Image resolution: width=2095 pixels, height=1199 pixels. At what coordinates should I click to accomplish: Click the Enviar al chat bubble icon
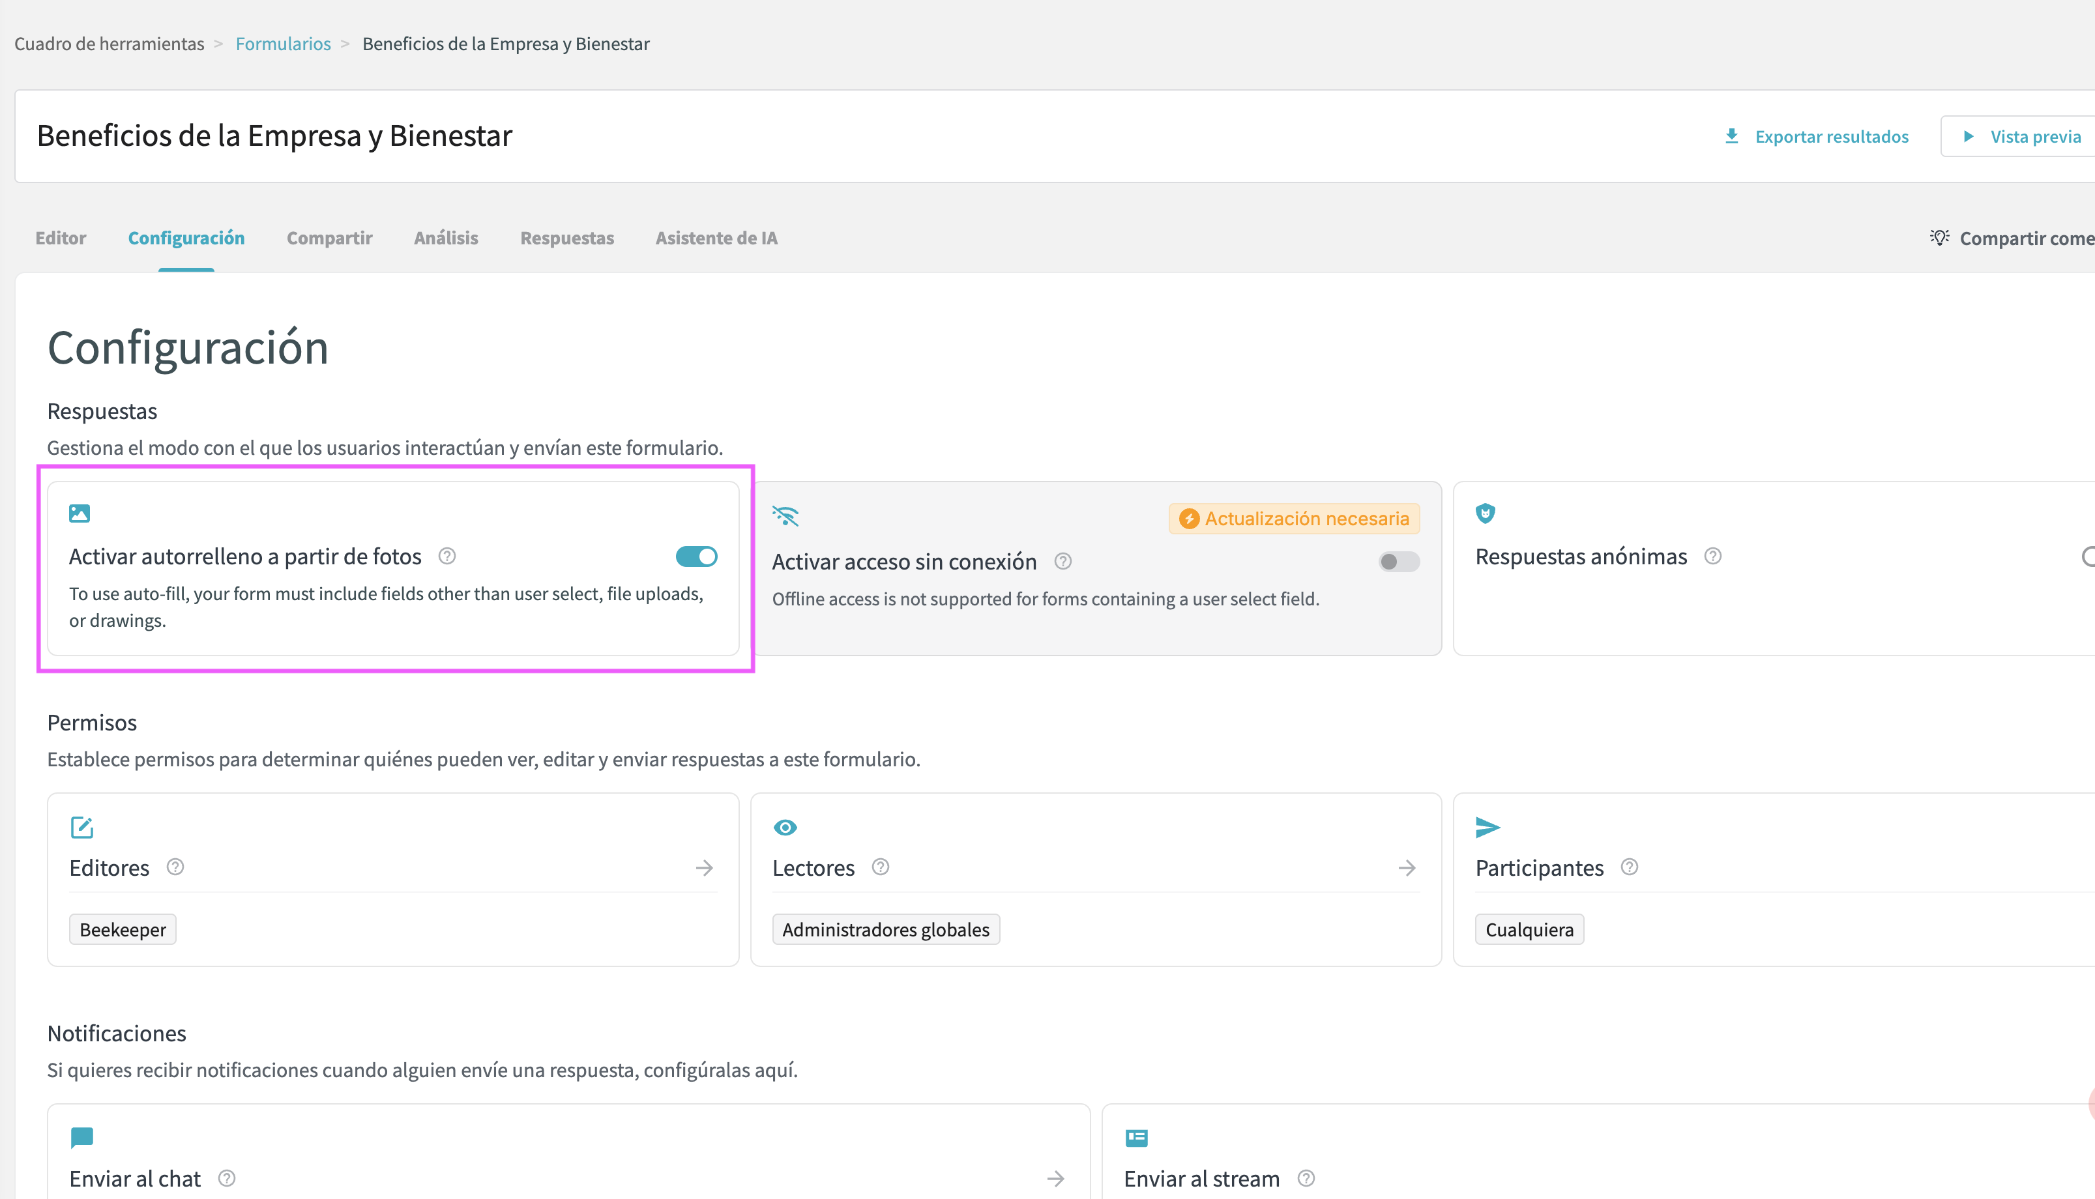(81, 1137)
